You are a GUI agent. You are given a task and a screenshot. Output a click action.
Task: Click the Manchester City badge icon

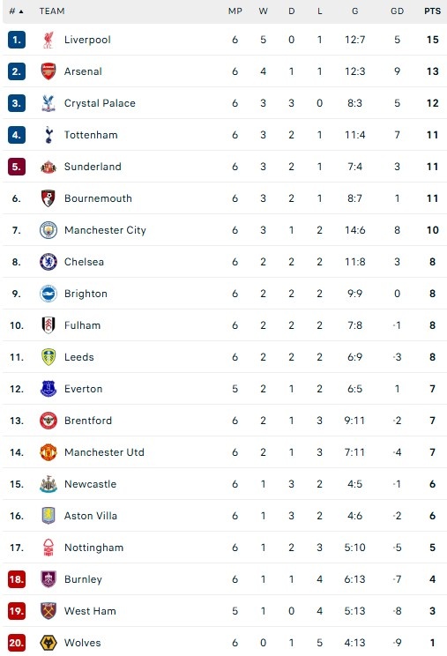click(48, 230)
